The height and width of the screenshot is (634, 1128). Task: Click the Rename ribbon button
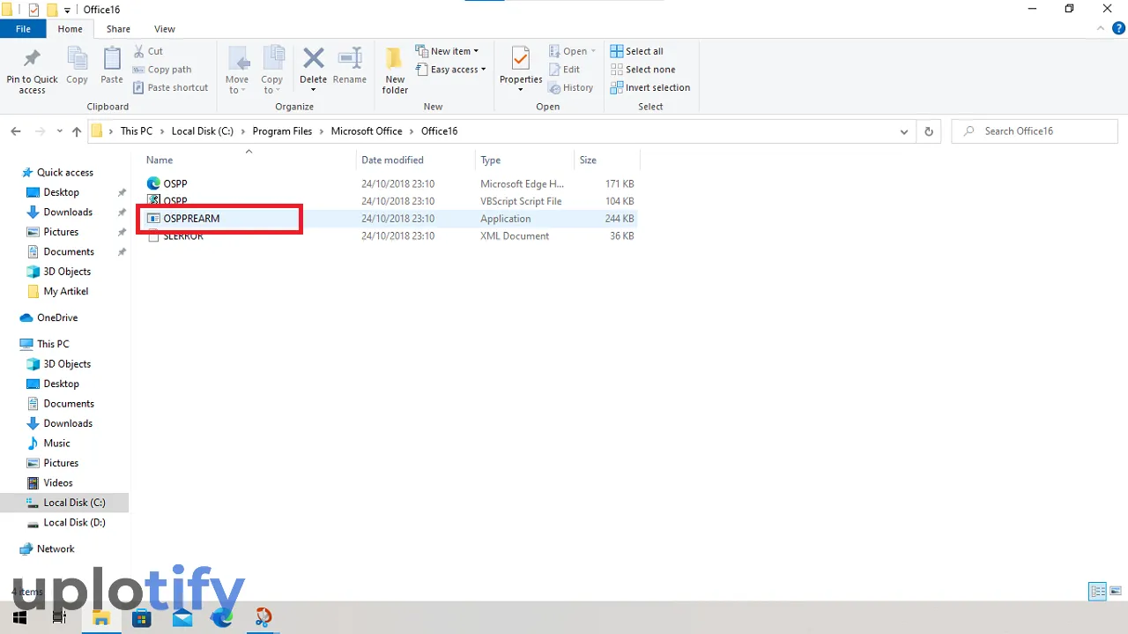point(350,66)
